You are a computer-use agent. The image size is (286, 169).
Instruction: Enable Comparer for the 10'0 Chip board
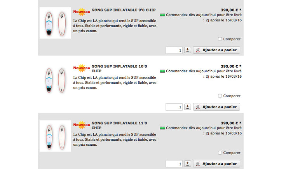pyautogui.click(x=220, y=96)
